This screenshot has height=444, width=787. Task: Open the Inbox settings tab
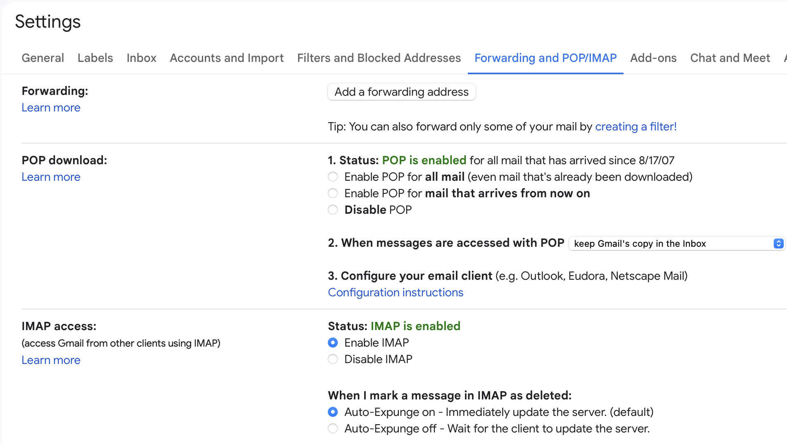pyautogui.click(x=141, y=58)
